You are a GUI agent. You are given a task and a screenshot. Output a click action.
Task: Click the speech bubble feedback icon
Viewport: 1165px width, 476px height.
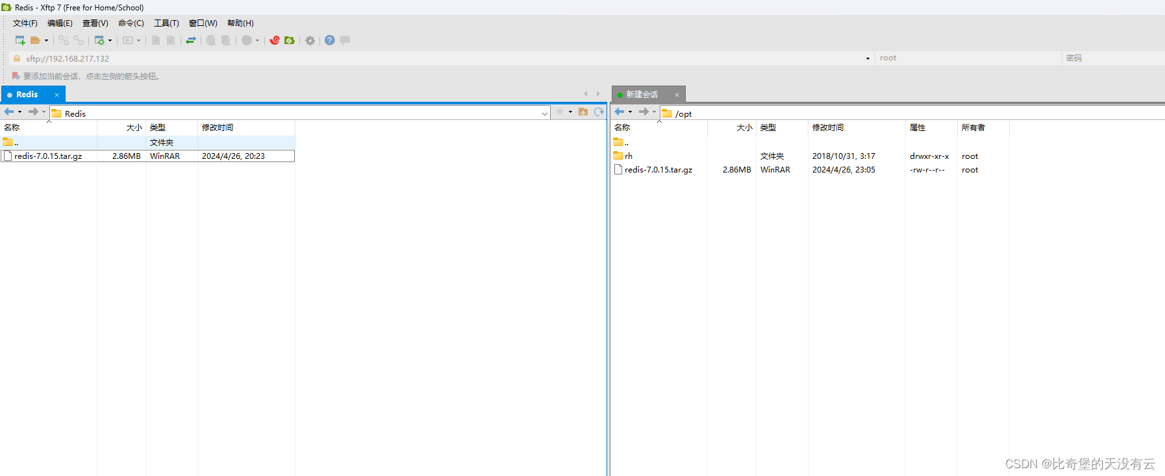[x=345, y=40]
